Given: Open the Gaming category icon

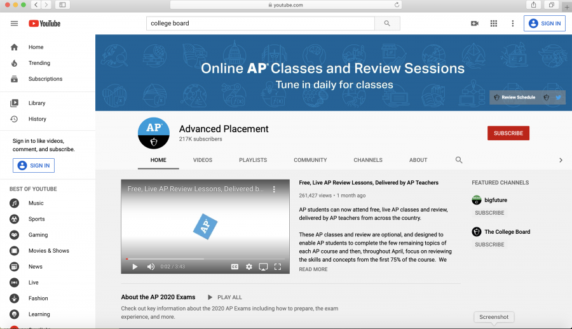Looking at the screenshot, I should (x=14, y=235).
